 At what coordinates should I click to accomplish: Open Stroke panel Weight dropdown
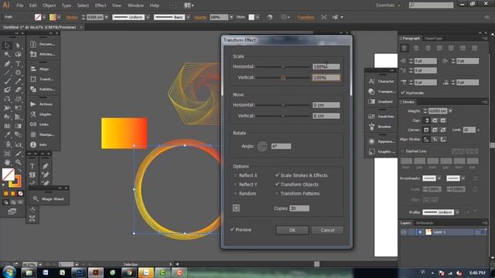click(x=450, y=111)
